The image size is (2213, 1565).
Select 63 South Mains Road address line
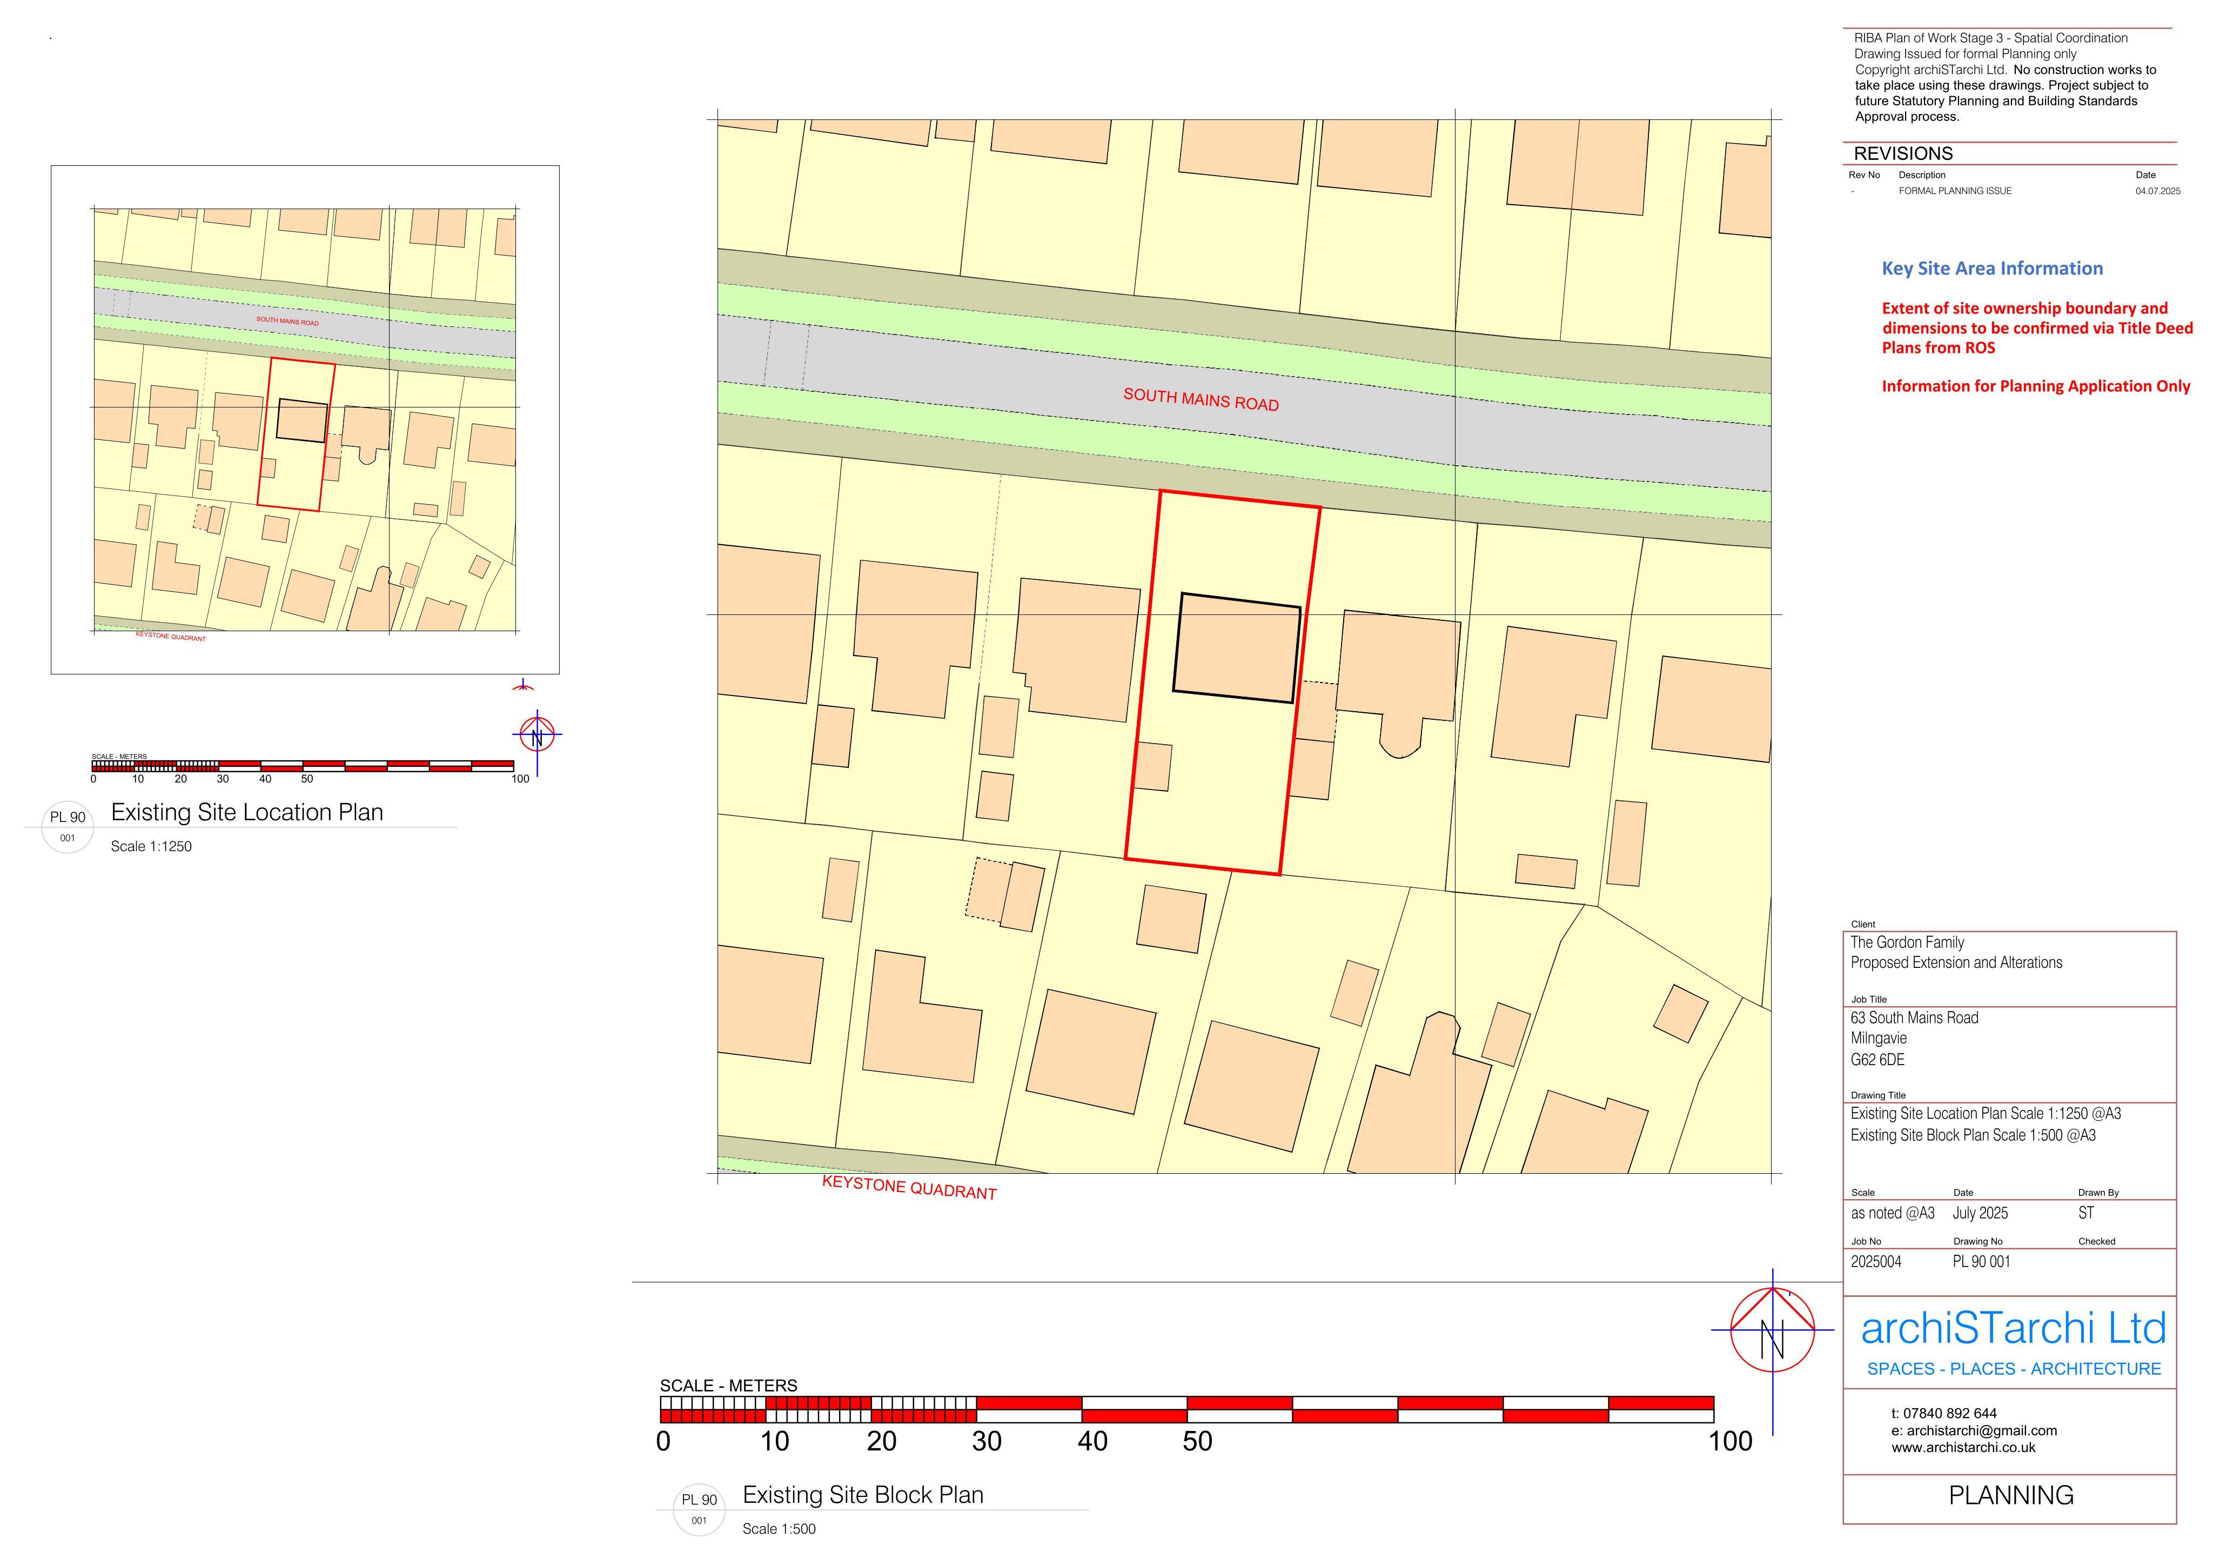(x=1914, y=1017)
